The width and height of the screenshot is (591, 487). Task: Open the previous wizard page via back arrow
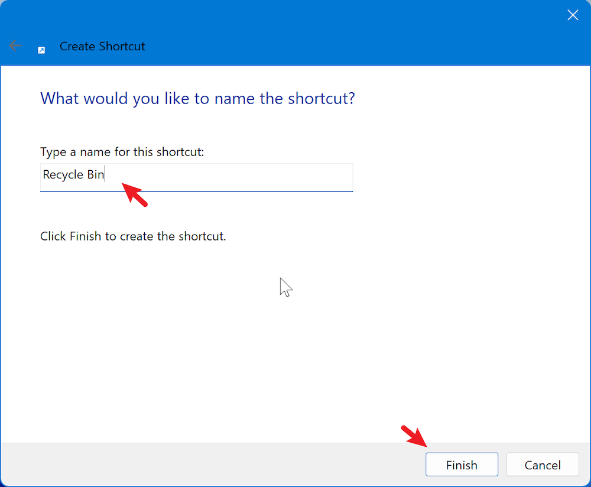pos(15,46)
